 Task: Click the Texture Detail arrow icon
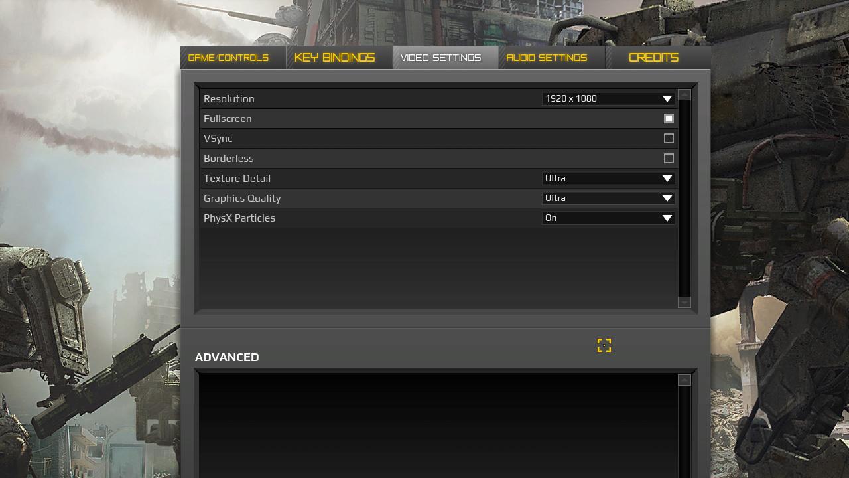tap(667, 179)
